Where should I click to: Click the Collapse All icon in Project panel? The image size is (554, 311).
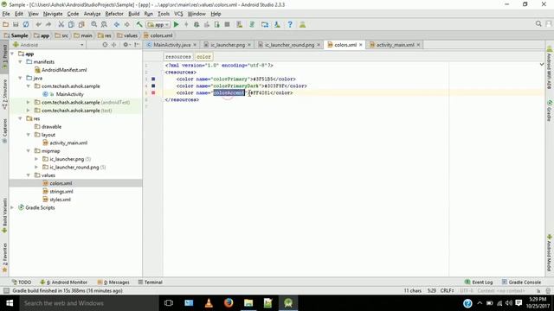click(x=113, y=45)
